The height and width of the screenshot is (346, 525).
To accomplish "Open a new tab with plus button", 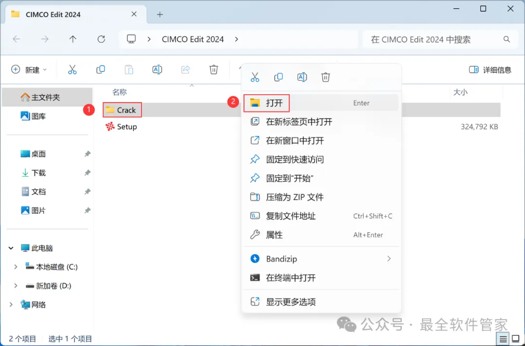I will (160, 15).
